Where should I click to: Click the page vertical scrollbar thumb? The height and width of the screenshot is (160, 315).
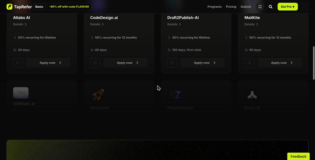tap(314, 63)
